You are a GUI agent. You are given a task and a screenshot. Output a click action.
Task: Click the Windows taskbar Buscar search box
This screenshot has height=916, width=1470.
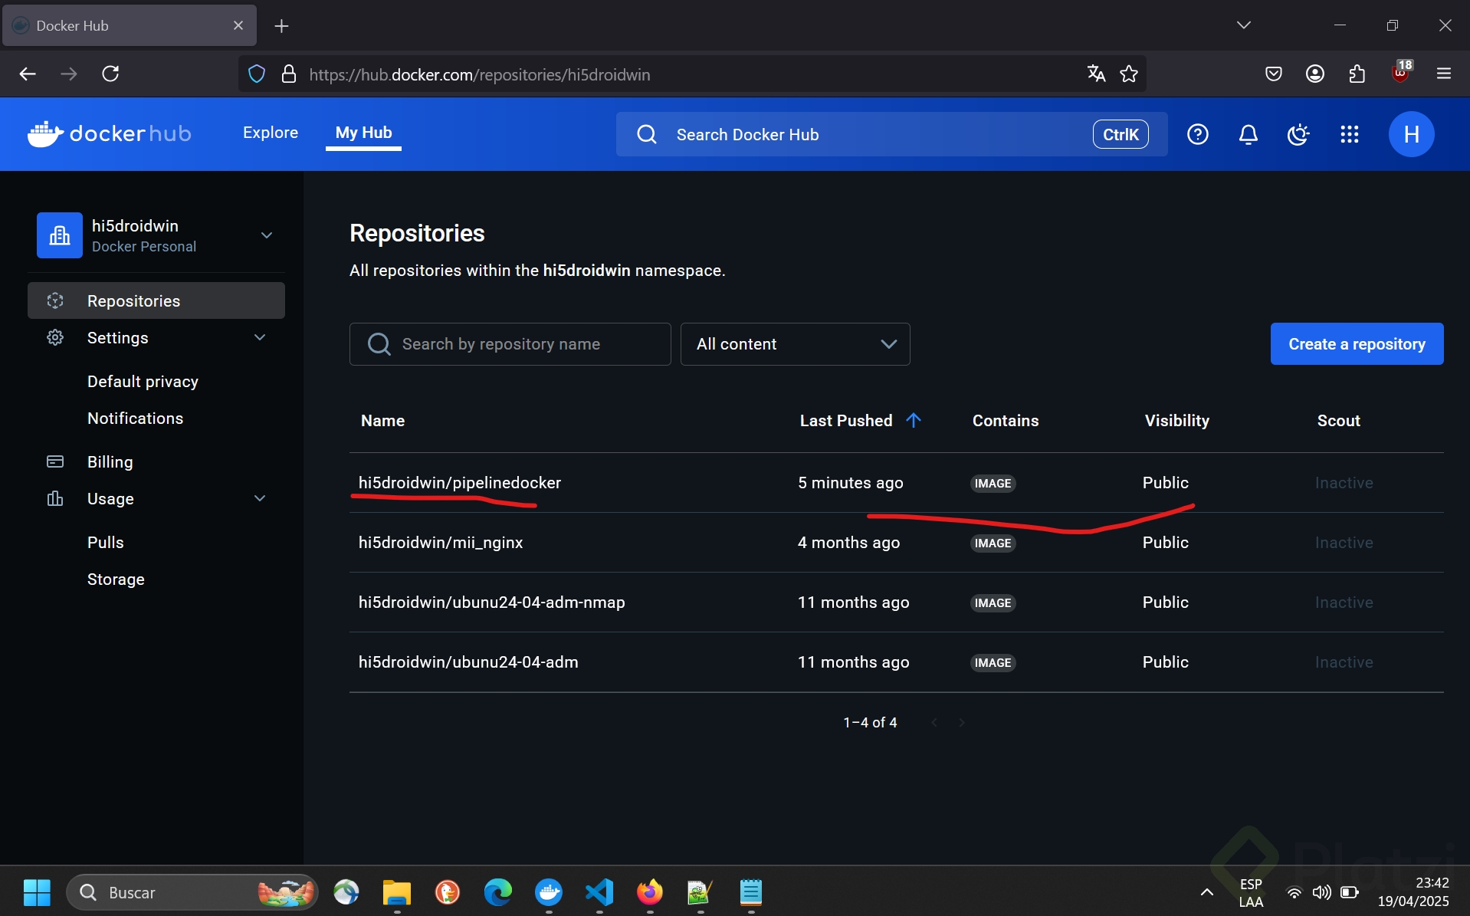tap(192, 892)
